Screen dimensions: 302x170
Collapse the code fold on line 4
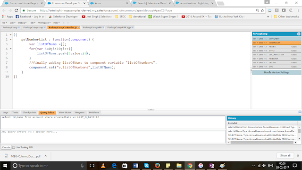tap(11, 49)
